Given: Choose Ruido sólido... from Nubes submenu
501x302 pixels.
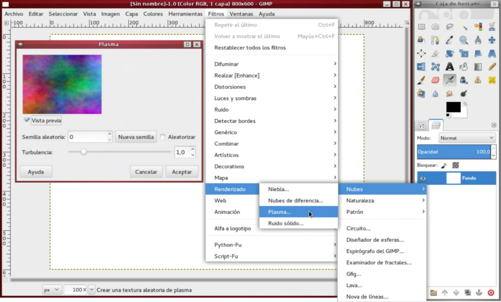Looking at the screenshot, I should 298,223.
